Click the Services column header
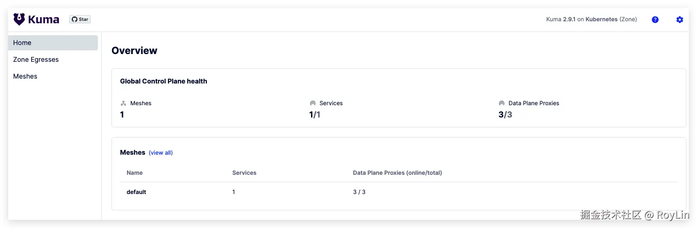The image size is (697, 228). (x=244, y=173)
